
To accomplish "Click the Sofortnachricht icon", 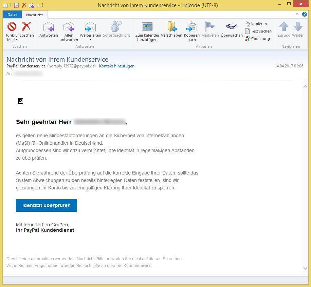I will [x=116, y=26].
